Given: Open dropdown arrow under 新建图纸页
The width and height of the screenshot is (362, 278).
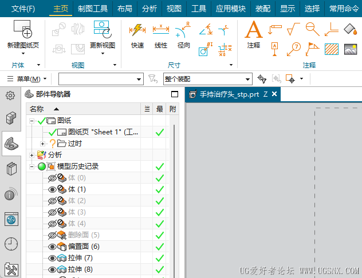Looking at the screenshot, I should [23, 53].
